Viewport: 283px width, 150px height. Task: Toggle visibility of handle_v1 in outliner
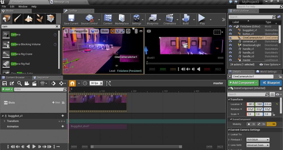(x=230, y=49)
